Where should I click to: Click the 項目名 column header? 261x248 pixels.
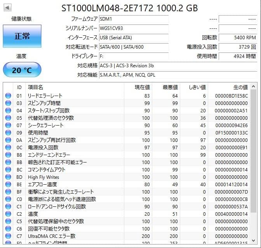75,87
